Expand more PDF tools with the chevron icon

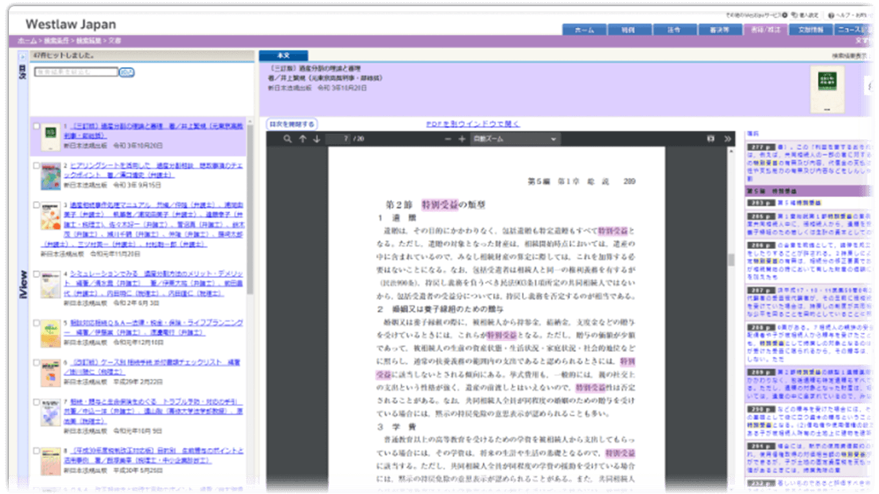point(727,139)
